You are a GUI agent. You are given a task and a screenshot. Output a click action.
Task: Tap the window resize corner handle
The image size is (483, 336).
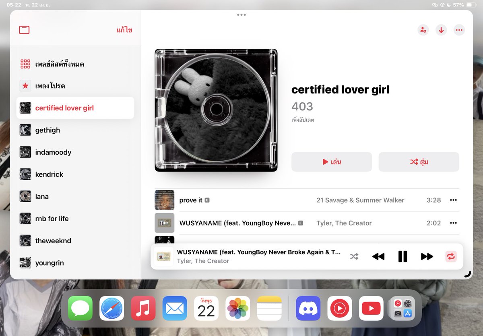point(467,274)
